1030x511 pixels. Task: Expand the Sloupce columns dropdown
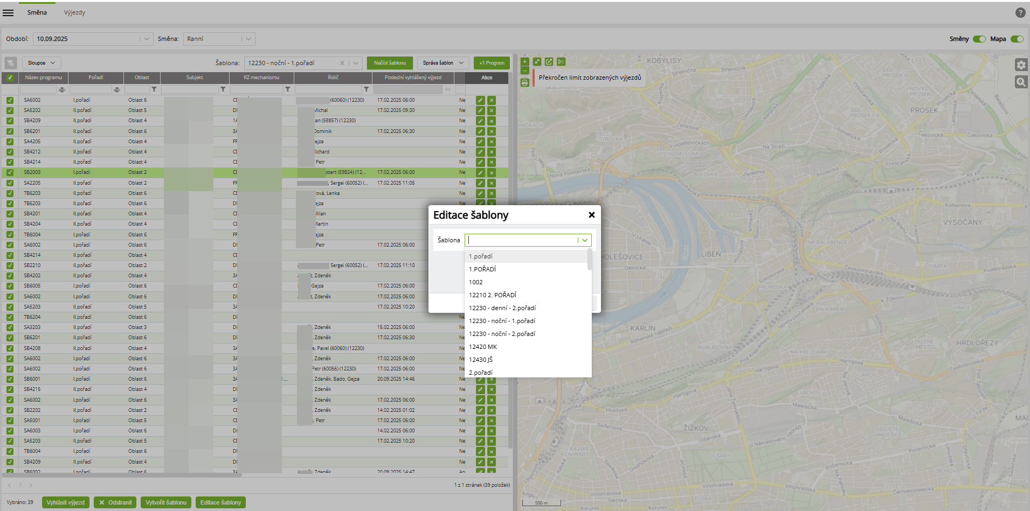coord(42,63)
